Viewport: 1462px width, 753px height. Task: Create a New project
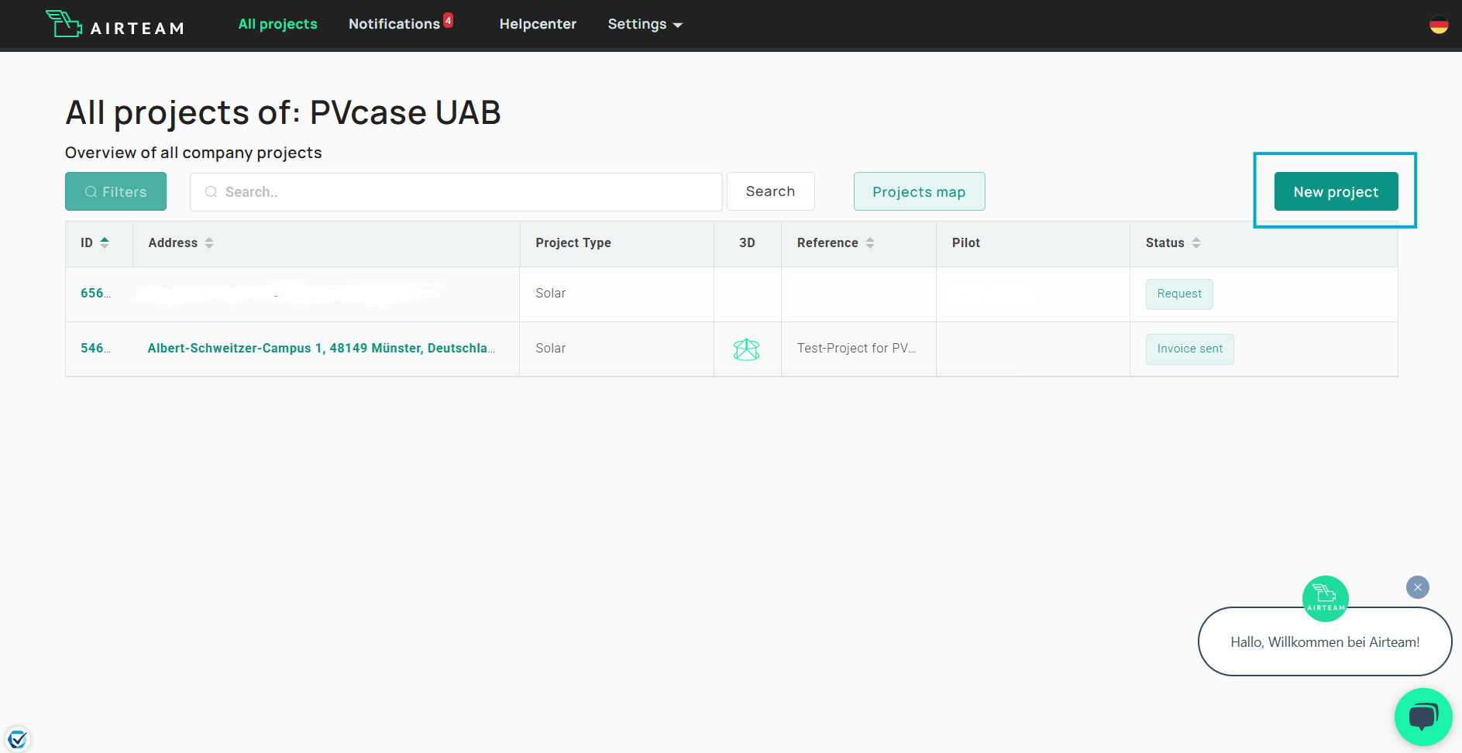click(1336, 191)
